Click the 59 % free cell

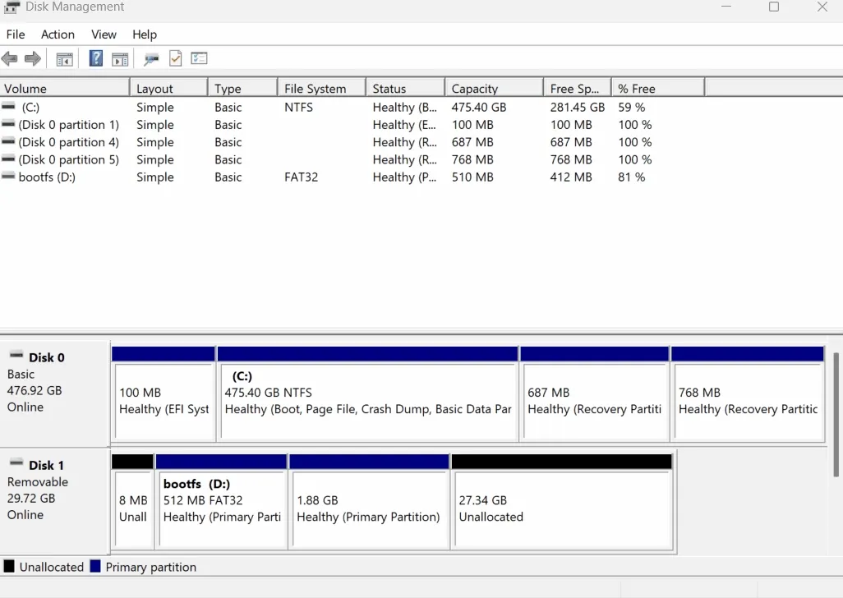[631, 107]
